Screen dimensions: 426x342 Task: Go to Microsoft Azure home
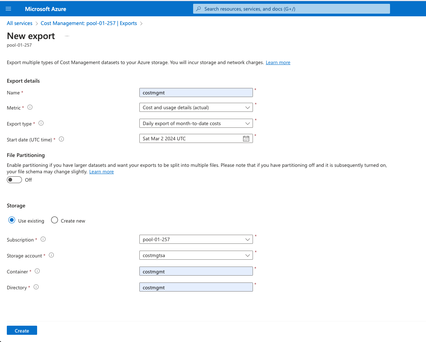click(x=46, y=9)
